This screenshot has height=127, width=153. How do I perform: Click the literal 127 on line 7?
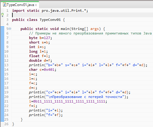point(47,38)
